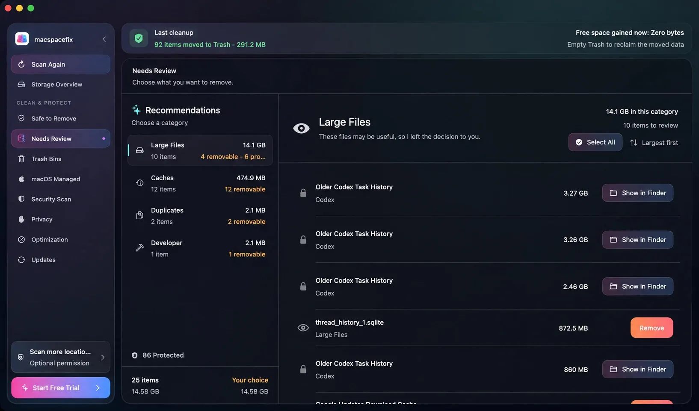Screen dimensions: 699x411
Task: Open the Largest first sort option
Action: click(x=654, y=143)
